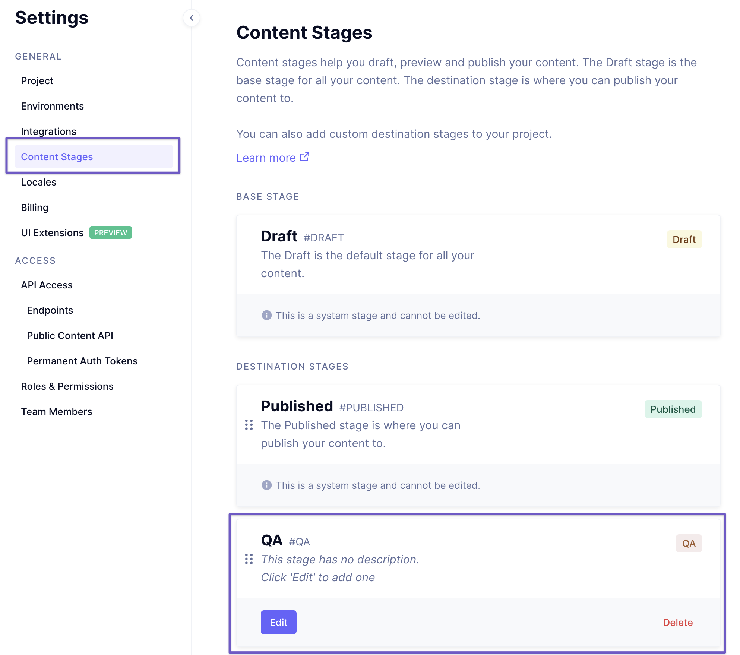Open Roles & Permissions settings
This screenshot has width=740, height=655.
click(66, 386)
